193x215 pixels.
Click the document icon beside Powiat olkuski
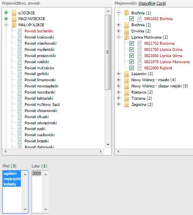point(20,117)
